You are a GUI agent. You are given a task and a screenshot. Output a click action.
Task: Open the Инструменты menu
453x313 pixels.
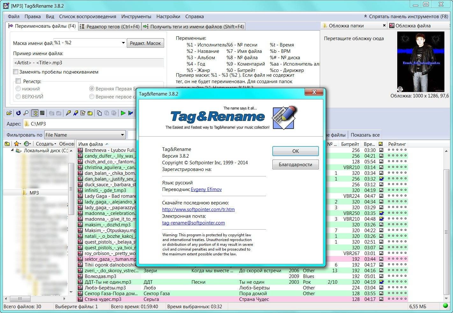click(136, 17)
